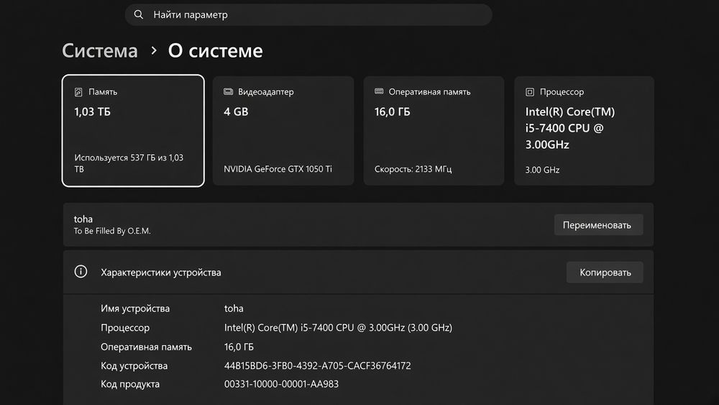Click the search magnifier icon

tap(139, 14)
